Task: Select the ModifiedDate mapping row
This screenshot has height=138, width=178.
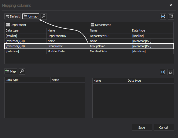Action: [89, 51]
